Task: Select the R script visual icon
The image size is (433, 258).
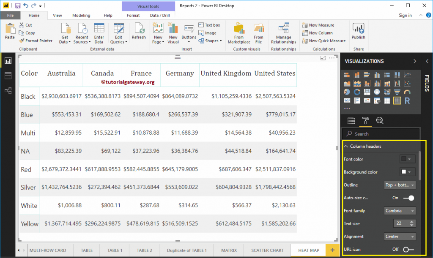Action: (407, 100)
